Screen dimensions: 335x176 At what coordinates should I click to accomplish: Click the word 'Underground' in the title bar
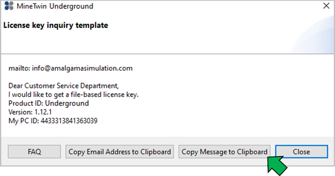click(71, 6)
